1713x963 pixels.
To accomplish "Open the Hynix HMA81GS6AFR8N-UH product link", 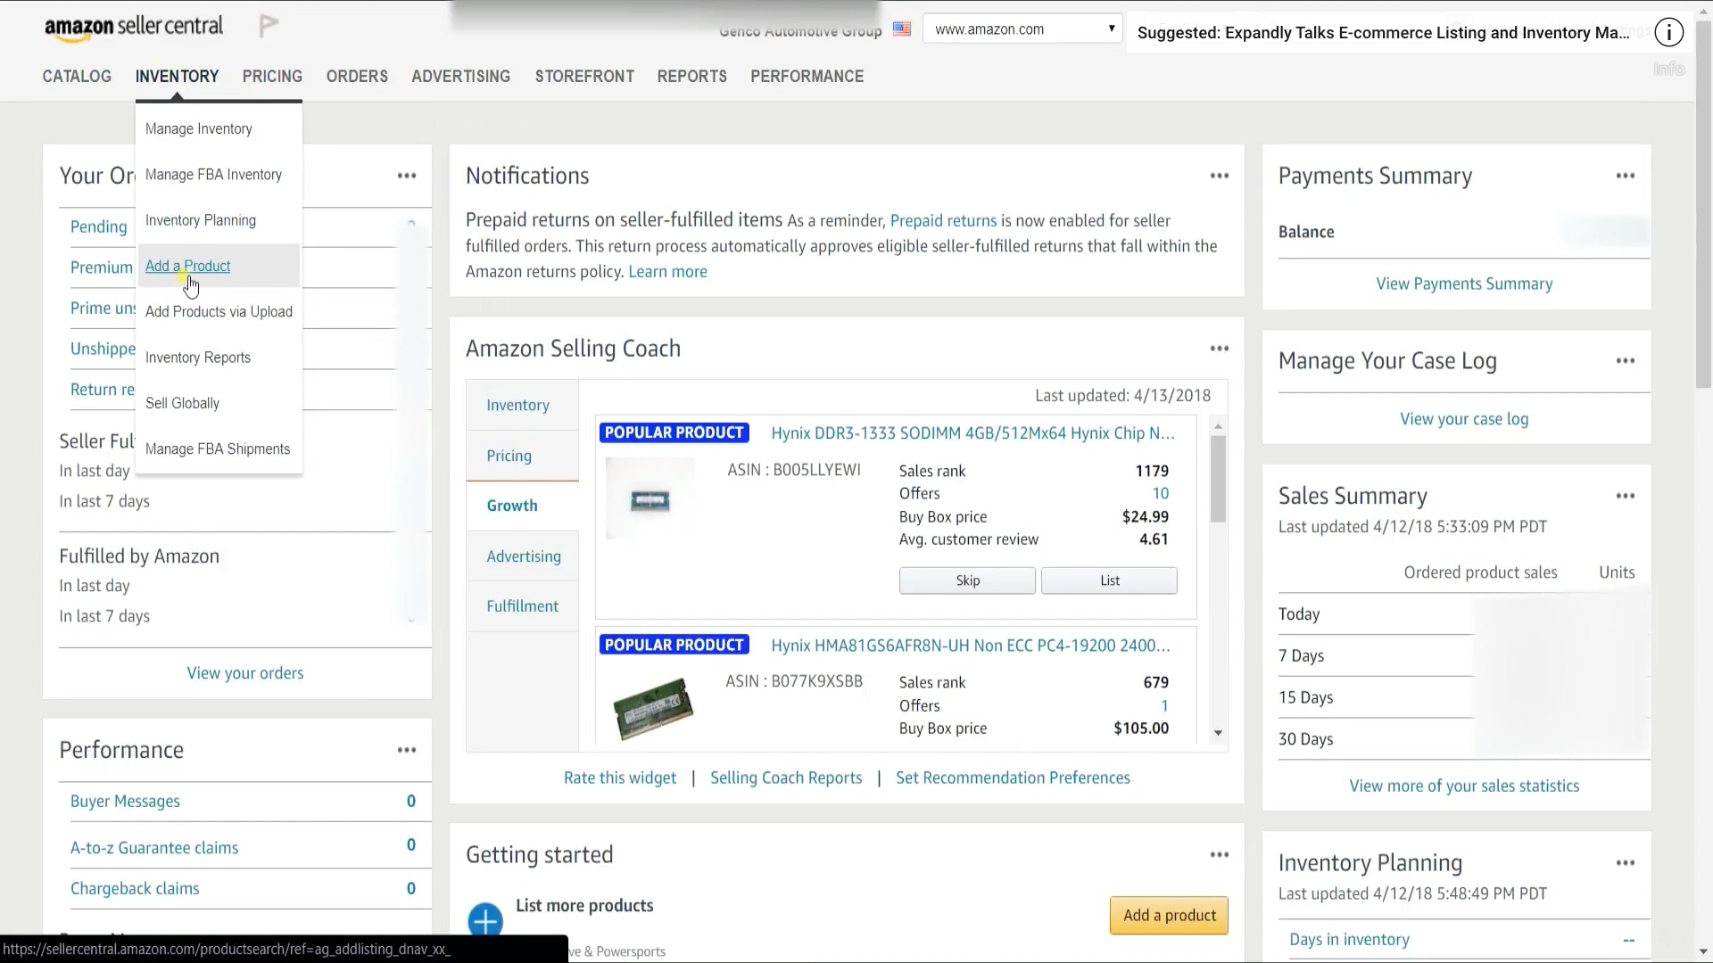I will 971,646.
